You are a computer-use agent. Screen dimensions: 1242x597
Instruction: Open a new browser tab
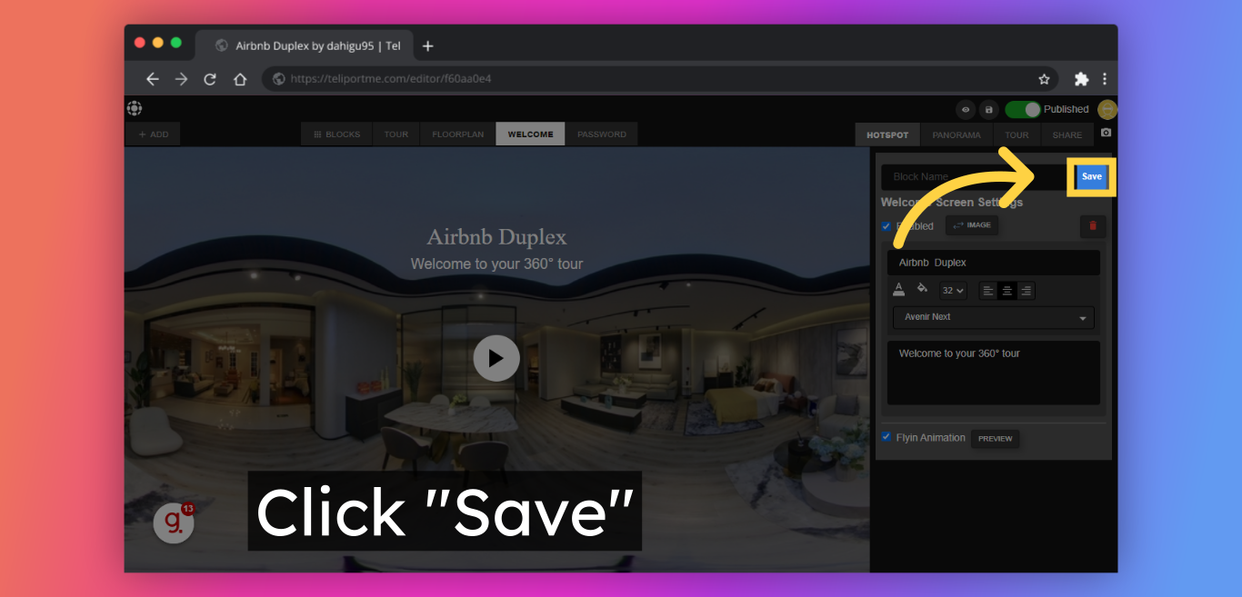[x=428, y=45]
